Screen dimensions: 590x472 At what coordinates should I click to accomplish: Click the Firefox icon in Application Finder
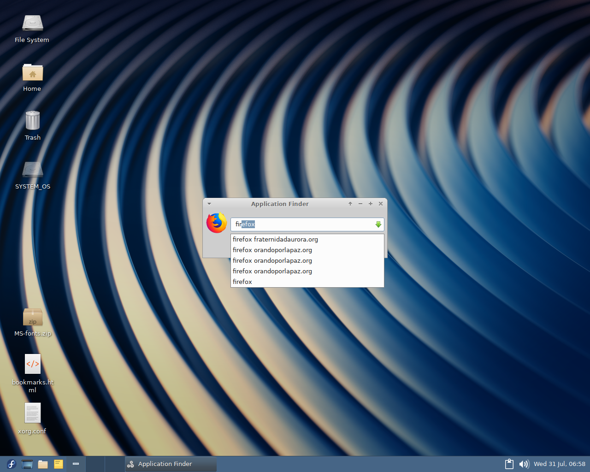[x=216, y=223]
